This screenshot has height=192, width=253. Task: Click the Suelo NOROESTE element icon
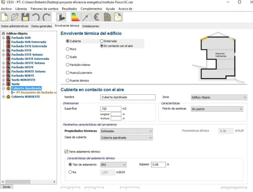8,80
